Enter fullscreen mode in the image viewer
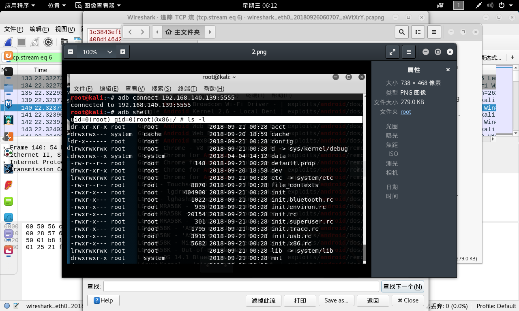This screenshot has width=519, height=311. 392,52
